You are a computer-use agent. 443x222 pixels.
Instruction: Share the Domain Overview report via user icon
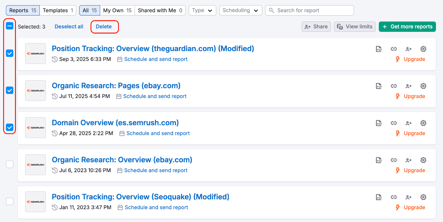408,123
